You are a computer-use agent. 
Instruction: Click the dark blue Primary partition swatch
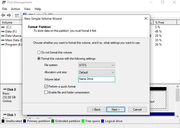(x=25, y=121)
